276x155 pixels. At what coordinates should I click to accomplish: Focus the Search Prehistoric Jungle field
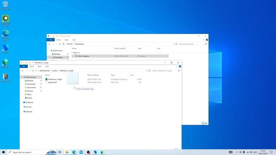tap(165, 71)
